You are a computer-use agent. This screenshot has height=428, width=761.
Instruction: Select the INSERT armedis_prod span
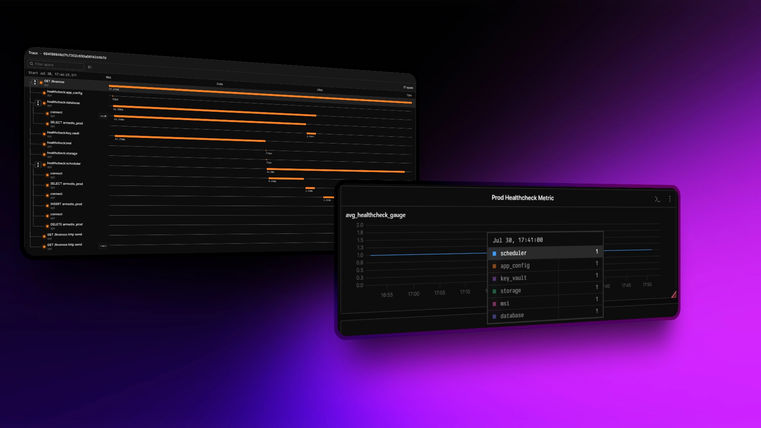[66, 204]
